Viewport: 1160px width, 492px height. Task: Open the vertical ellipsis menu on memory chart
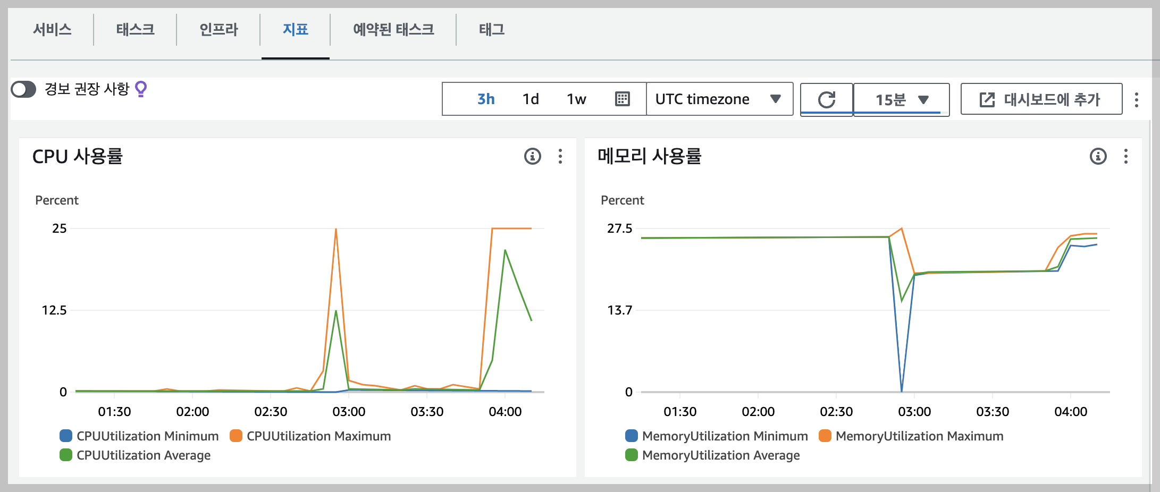[x=1125, y=157]
